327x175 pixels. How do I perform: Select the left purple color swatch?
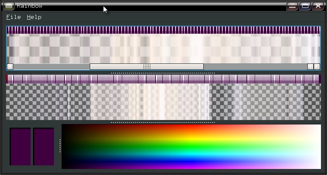tap(20, 147)
